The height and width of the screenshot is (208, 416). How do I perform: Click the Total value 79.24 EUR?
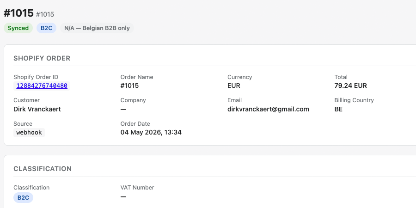[350, 86]
